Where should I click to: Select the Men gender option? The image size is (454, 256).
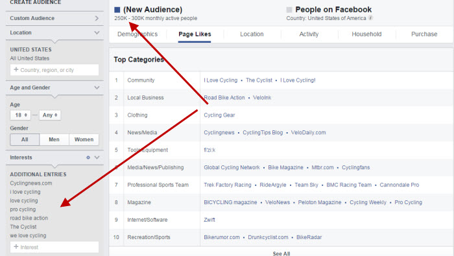point(54,139)
